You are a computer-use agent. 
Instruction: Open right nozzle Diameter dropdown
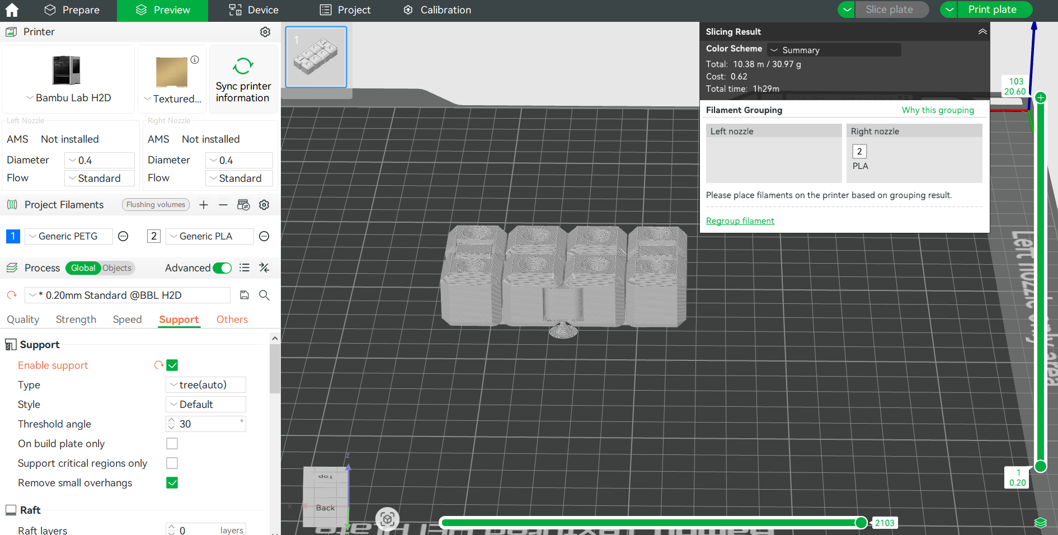239,161
